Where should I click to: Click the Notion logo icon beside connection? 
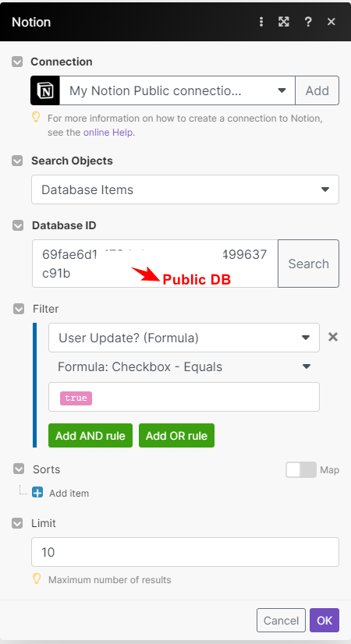45,90
